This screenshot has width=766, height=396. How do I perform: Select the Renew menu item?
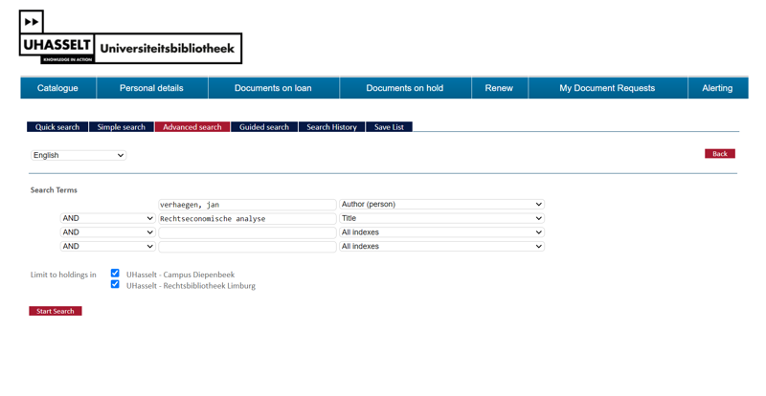[499, 88]
